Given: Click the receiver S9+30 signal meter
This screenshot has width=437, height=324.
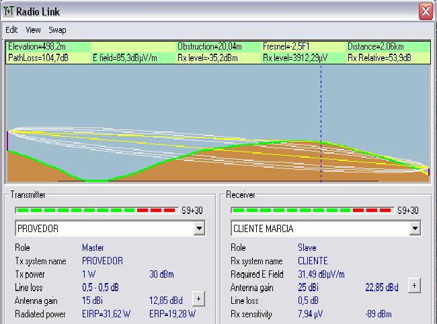Looking at the screenshot, I should (x=313, y=210).
